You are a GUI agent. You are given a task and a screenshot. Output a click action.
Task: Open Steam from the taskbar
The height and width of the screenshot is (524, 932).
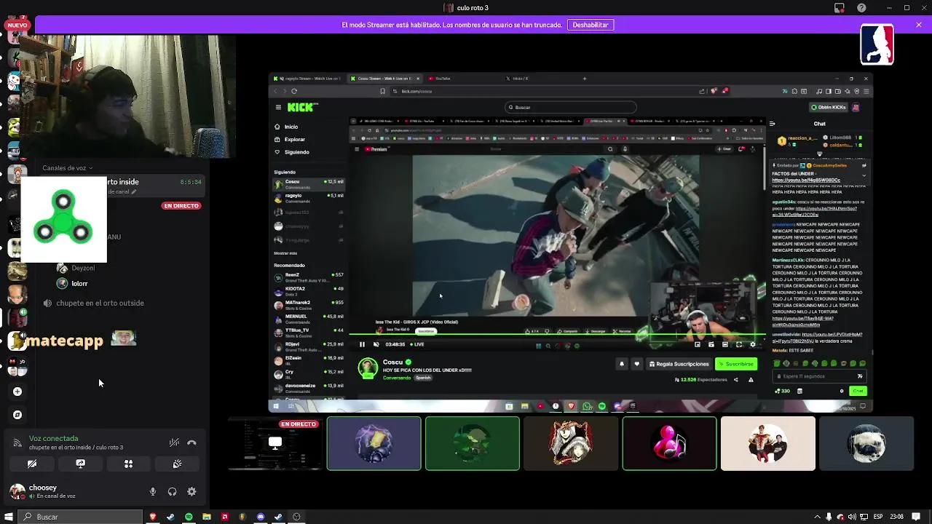pos(170,517)
